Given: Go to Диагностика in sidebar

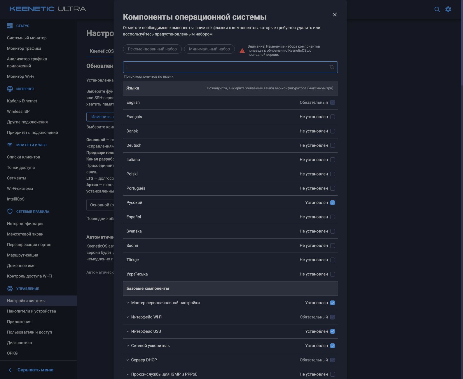Looking at the screenshot, I should pos(20,343).
